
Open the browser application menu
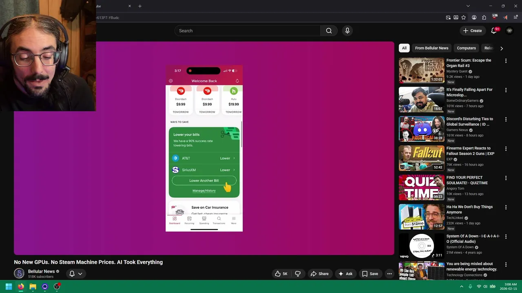click(515, 17)
